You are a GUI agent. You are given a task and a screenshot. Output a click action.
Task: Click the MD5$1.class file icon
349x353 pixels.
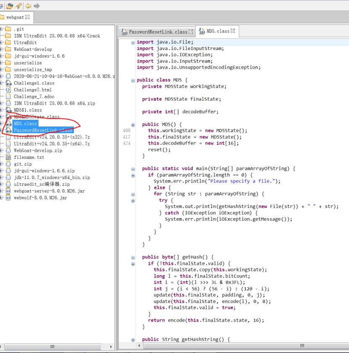(x=8, y=110)
